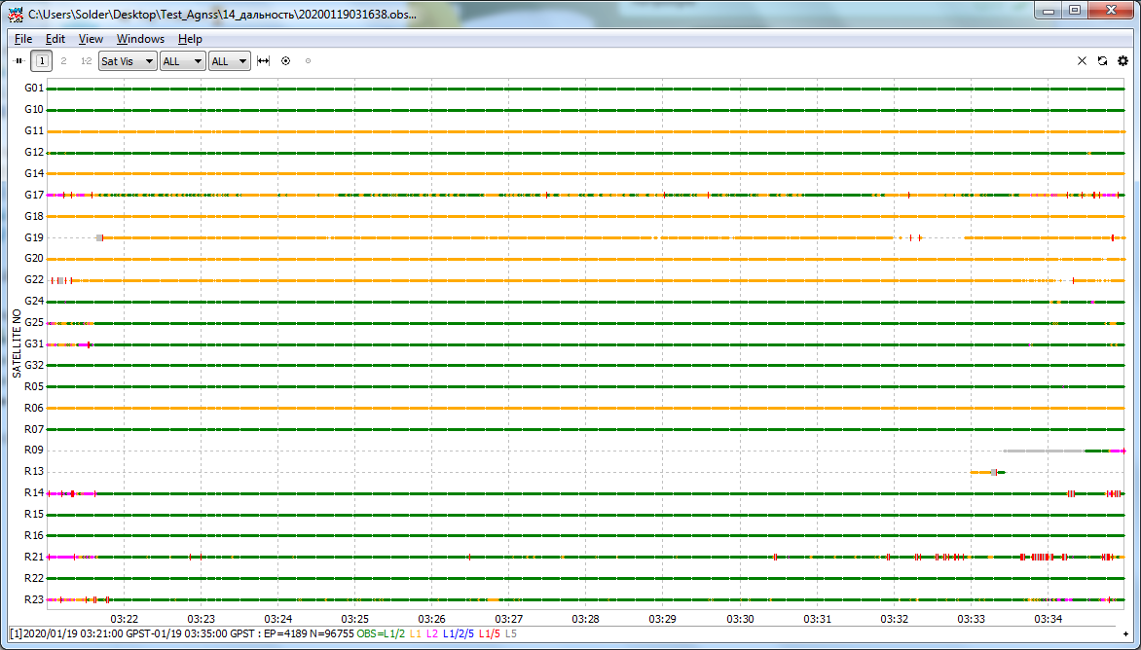Click the R16 satellite label

coord(34,536)
